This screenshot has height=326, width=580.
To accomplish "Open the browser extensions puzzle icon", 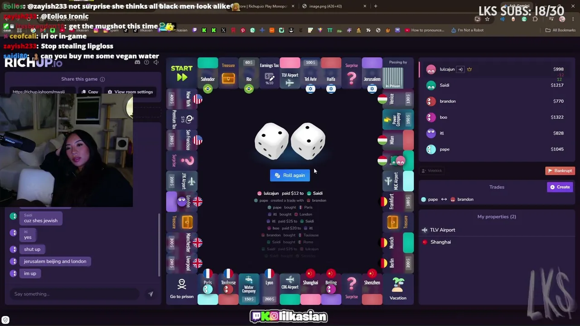I will [535, 19].
